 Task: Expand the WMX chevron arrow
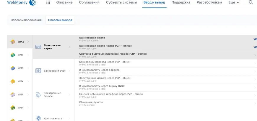pyautogui.click(x=28, y=81)
